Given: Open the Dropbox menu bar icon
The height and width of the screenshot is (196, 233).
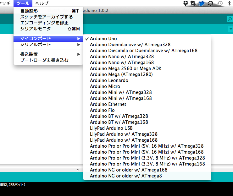Looking at the screenshot, I should coord(186,3).
